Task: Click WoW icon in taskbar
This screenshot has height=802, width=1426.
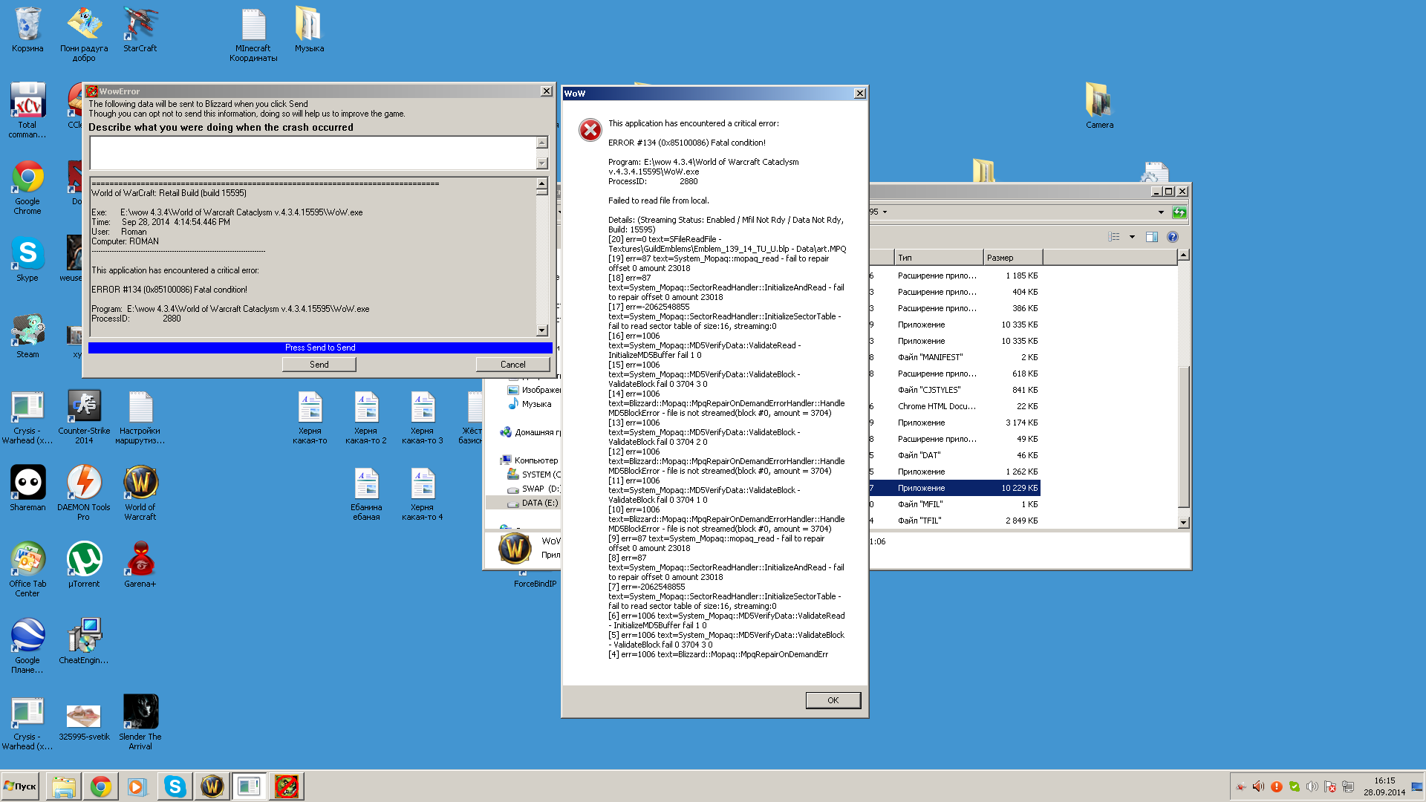Action: pos(212,786)
